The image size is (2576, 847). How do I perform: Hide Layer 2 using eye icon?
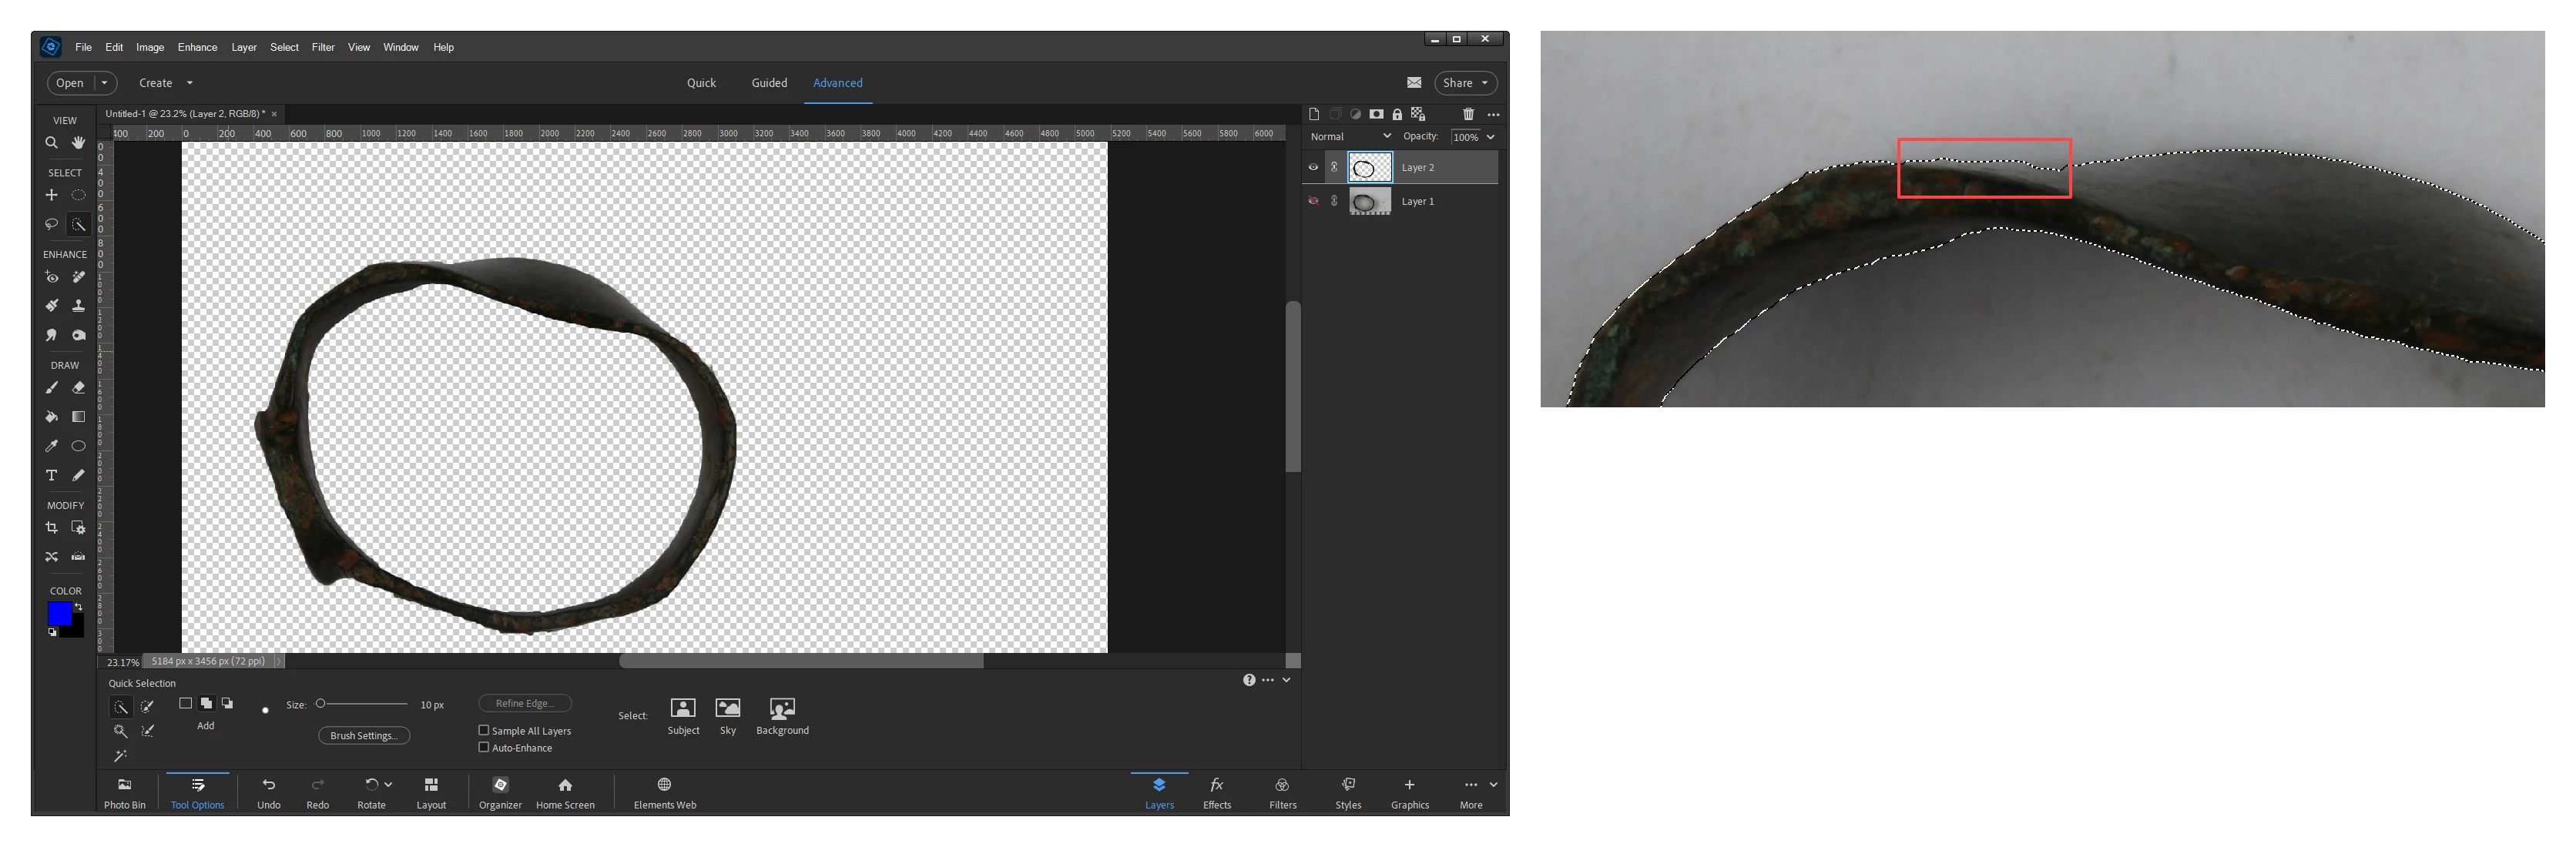coord(1313,167)
